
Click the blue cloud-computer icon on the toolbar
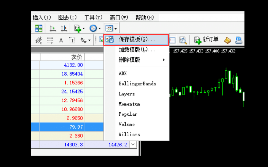[x=239, y=40]
